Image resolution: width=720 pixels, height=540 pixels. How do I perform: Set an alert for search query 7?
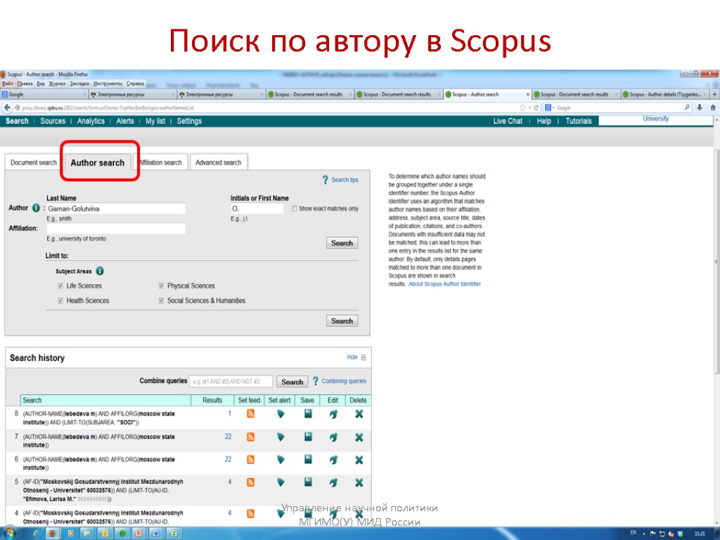coord(281,437)
